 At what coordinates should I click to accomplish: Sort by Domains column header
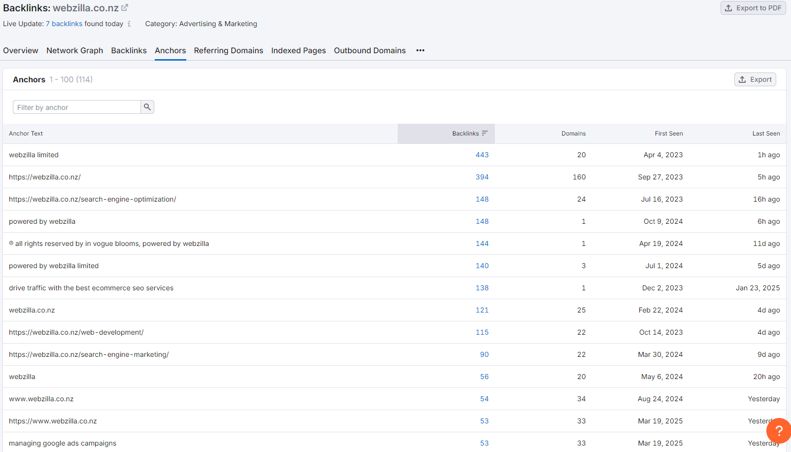coord(574,134)
